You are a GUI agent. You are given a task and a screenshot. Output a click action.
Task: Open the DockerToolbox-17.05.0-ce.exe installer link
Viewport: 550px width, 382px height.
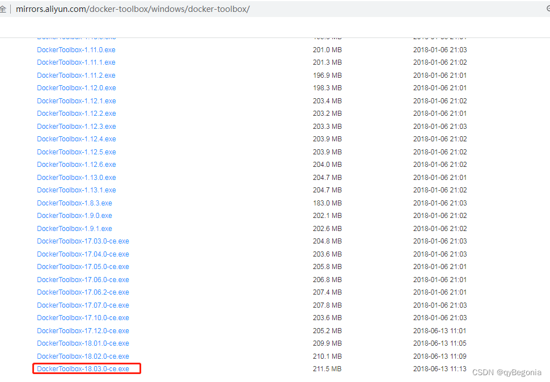click(x=83, y=266)
